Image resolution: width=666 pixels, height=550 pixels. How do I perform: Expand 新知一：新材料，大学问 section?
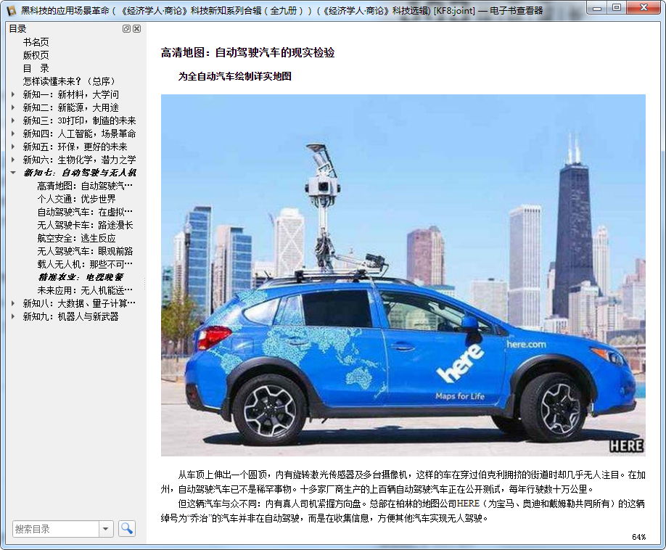coord(13,94)
